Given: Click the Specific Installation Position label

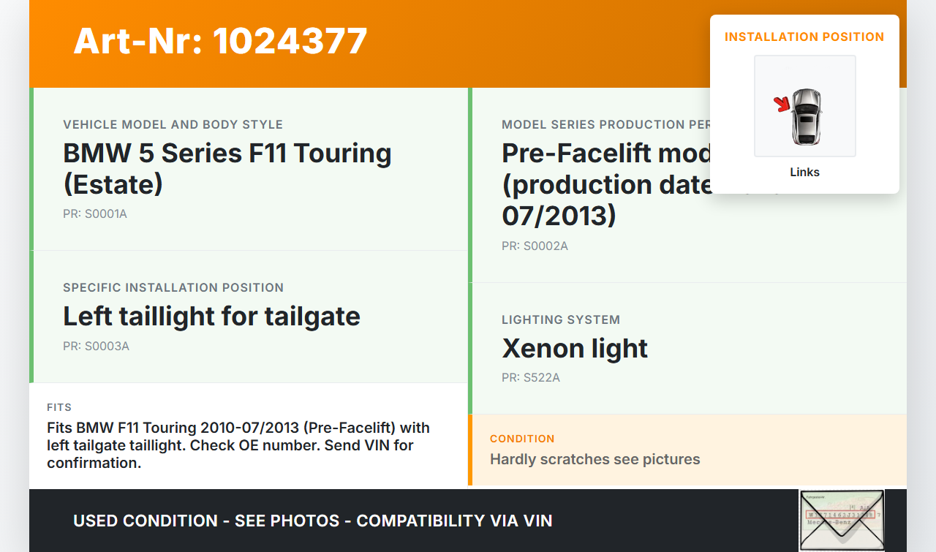Looking at the screenshot, I should (x=173, y=287).
